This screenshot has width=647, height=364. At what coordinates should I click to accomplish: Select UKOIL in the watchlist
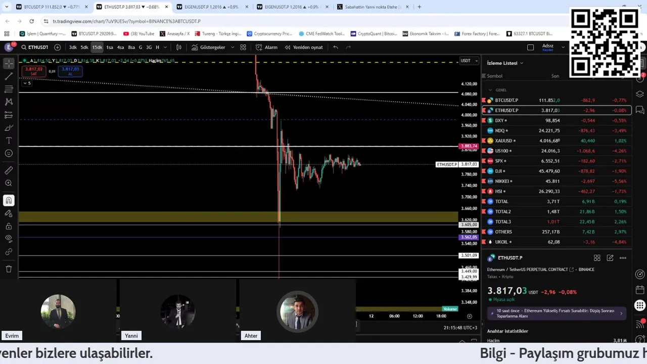pos(556,242)
